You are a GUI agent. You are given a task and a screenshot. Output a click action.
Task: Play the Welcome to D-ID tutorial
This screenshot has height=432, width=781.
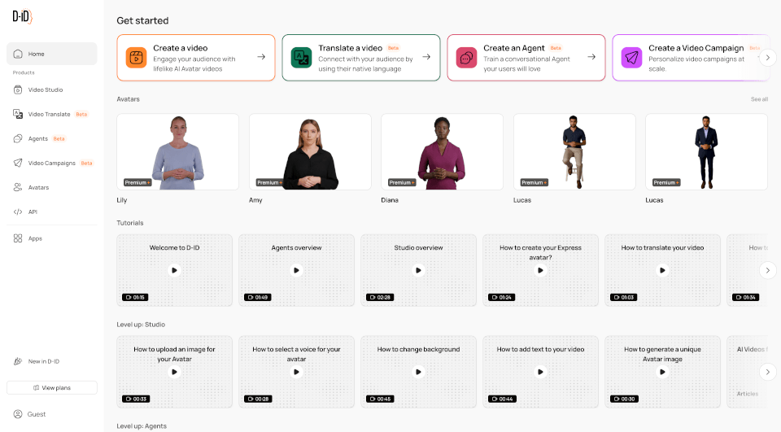174,270
